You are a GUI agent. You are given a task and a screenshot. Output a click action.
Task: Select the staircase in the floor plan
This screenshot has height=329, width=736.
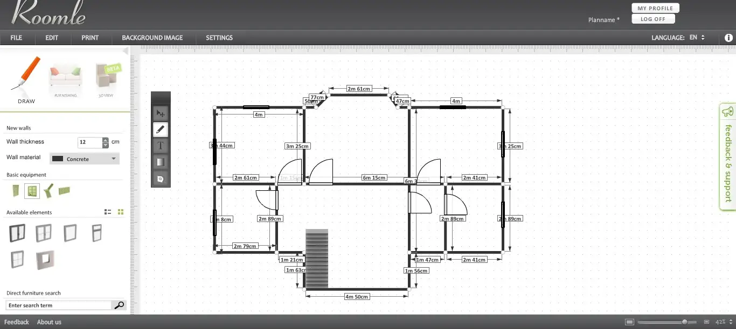point(317,258)
